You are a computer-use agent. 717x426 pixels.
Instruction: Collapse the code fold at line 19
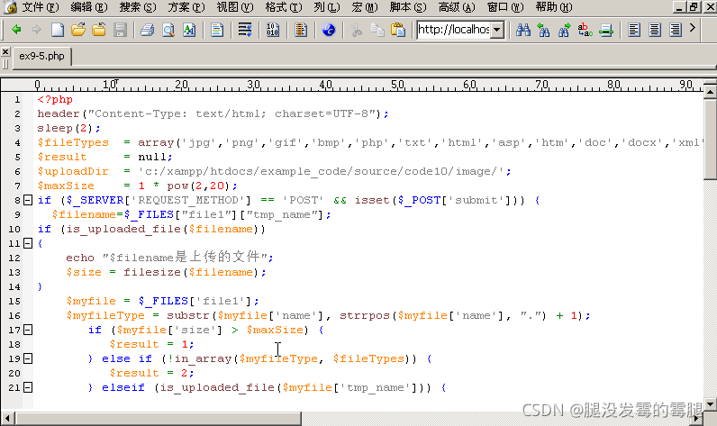tap(28, 358)
